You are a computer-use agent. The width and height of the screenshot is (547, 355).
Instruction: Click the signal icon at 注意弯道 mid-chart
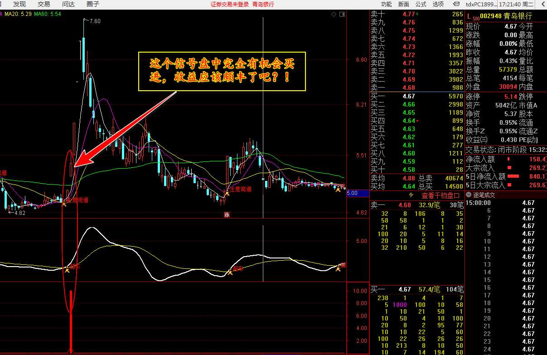(x=226, y=194)
